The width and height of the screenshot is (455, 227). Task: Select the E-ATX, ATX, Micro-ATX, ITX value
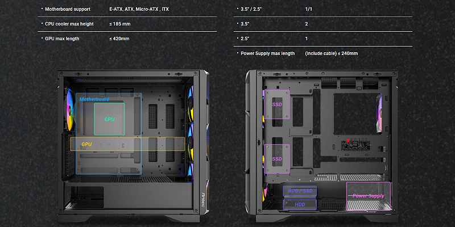[x=139, y=10]
